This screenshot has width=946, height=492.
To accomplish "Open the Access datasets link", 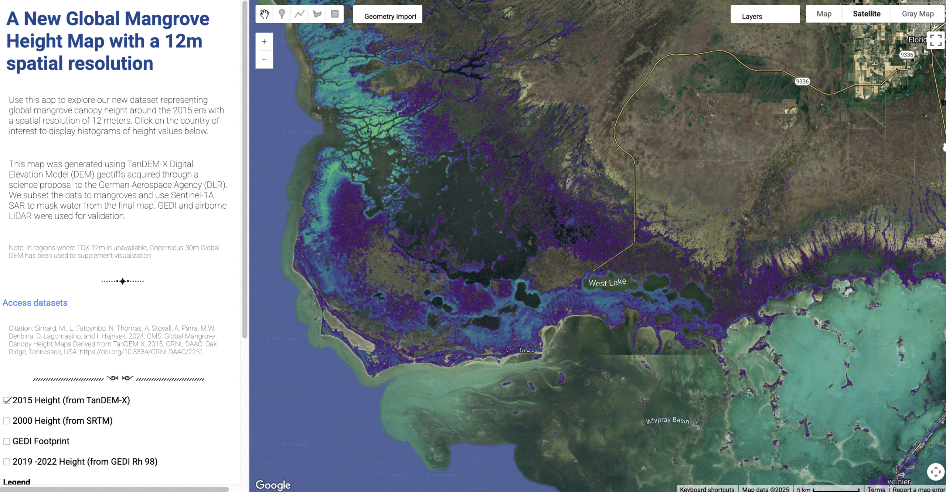I will click(x=35, y=303).
